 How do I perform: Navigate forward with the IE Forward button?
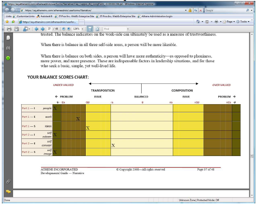click(13, 10)
